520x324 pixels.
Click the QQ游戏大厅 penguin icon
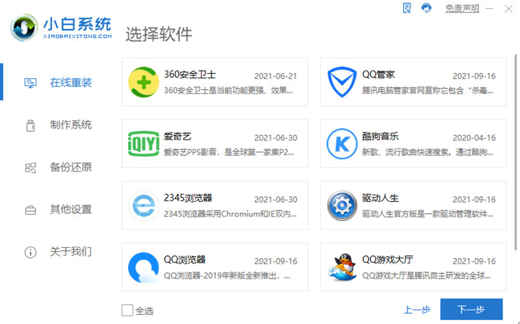point(342,267)
